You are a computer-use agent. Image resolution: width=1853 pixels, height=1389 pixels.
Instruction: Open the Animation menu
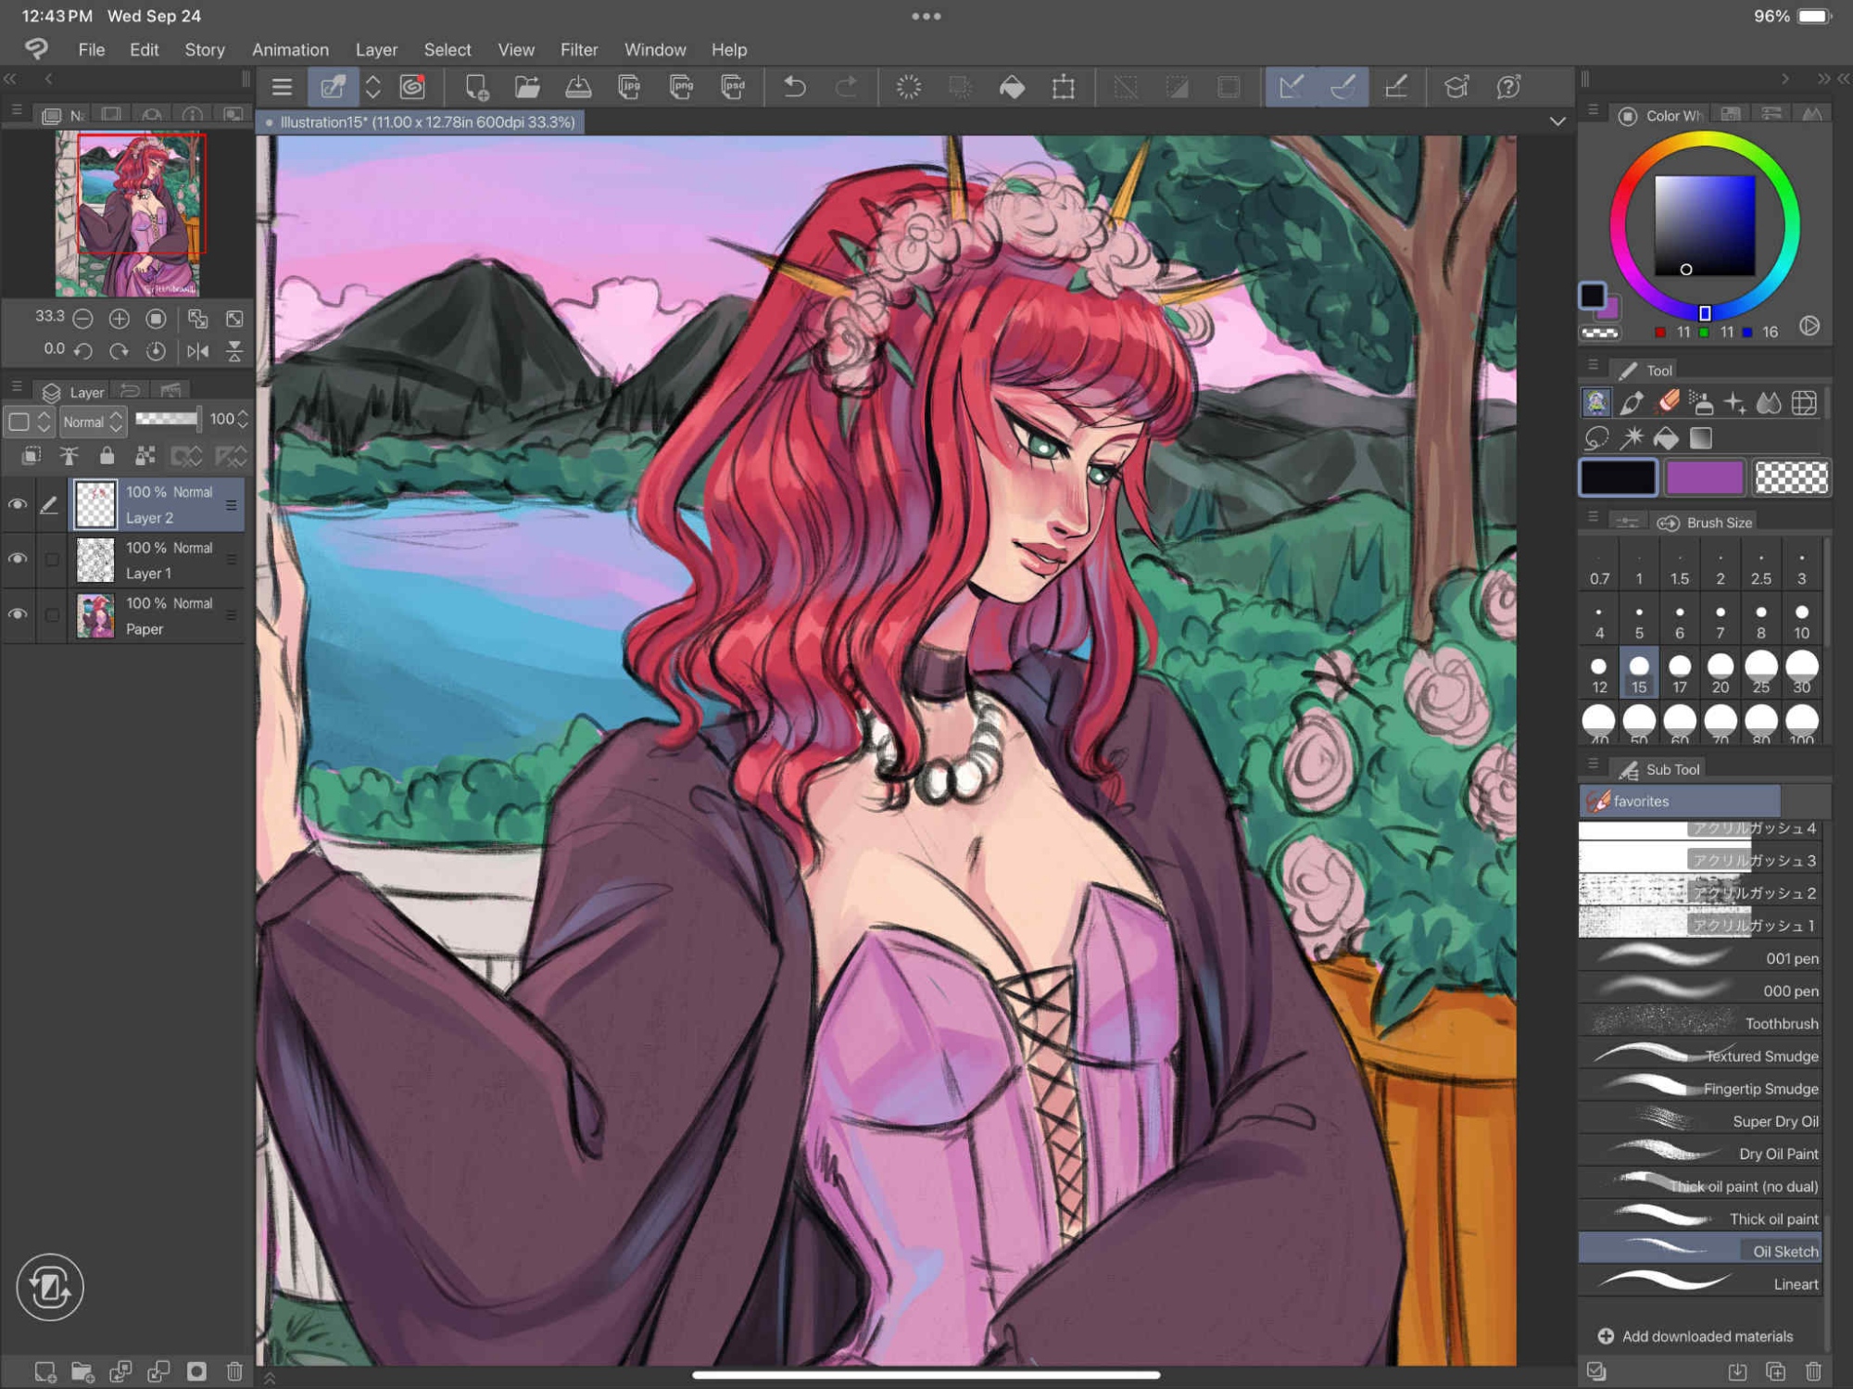pyautogui.click(x=290, y=50)
